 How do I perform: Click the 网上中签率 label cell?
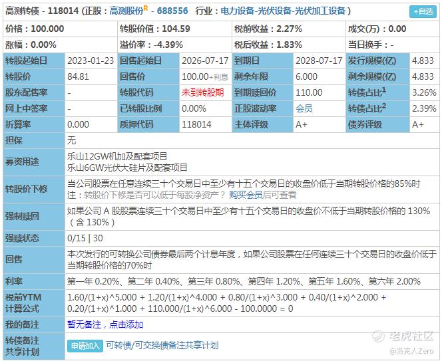(34, 108)
